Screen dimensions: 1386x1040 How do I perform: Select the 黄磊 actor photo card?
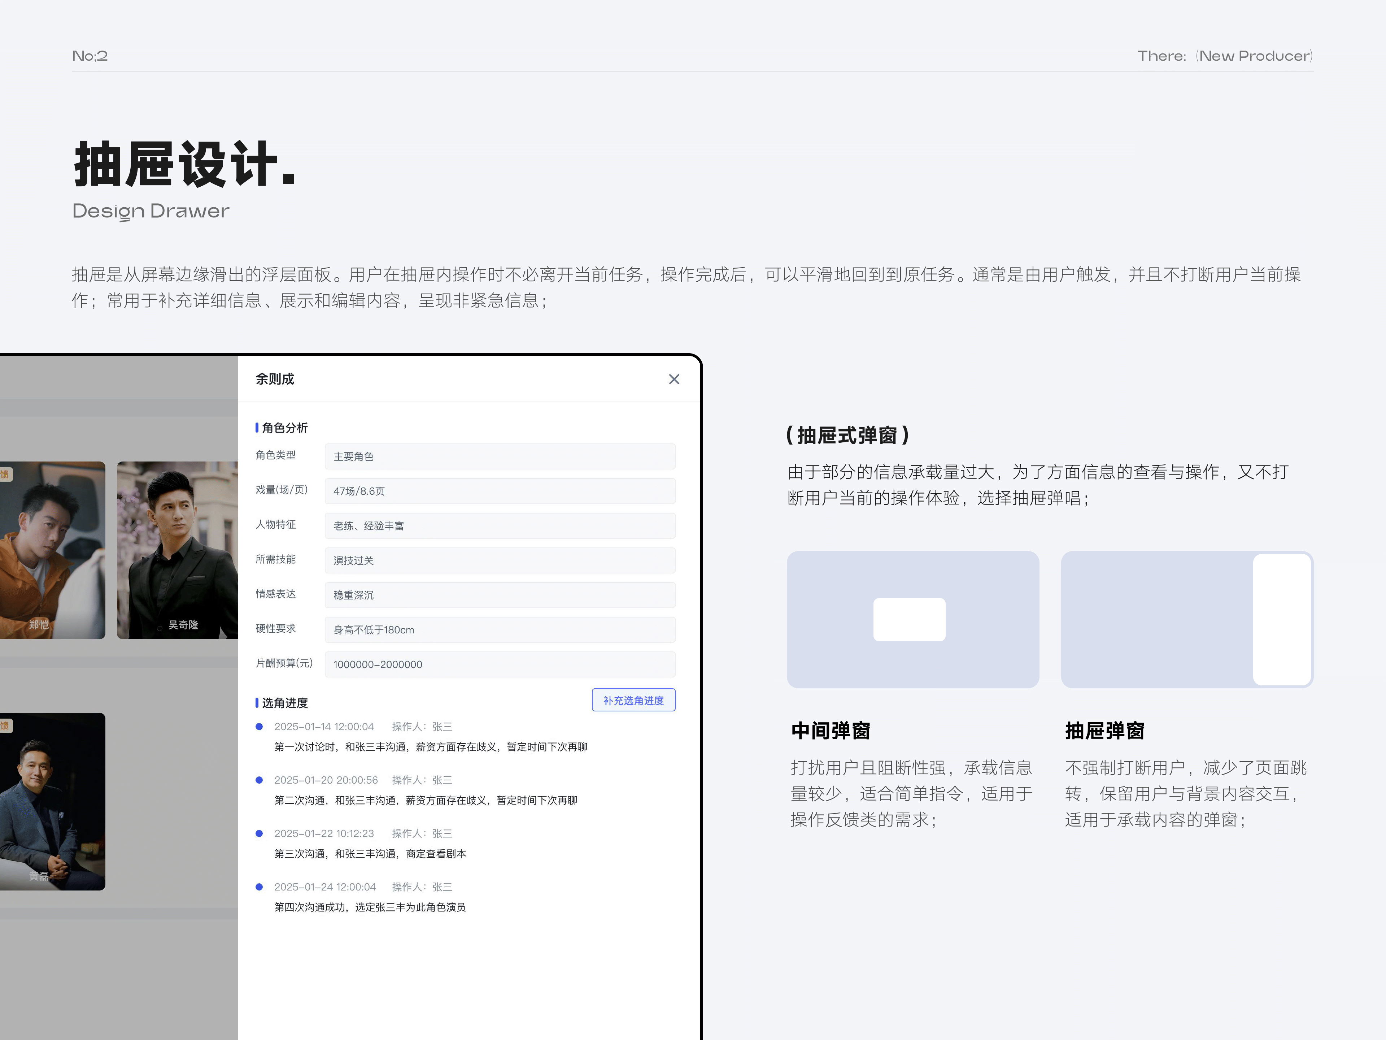tap(53, 802)
